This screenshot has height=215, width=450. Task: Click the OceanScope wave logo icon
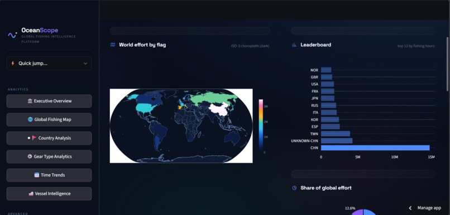(12, 35)
